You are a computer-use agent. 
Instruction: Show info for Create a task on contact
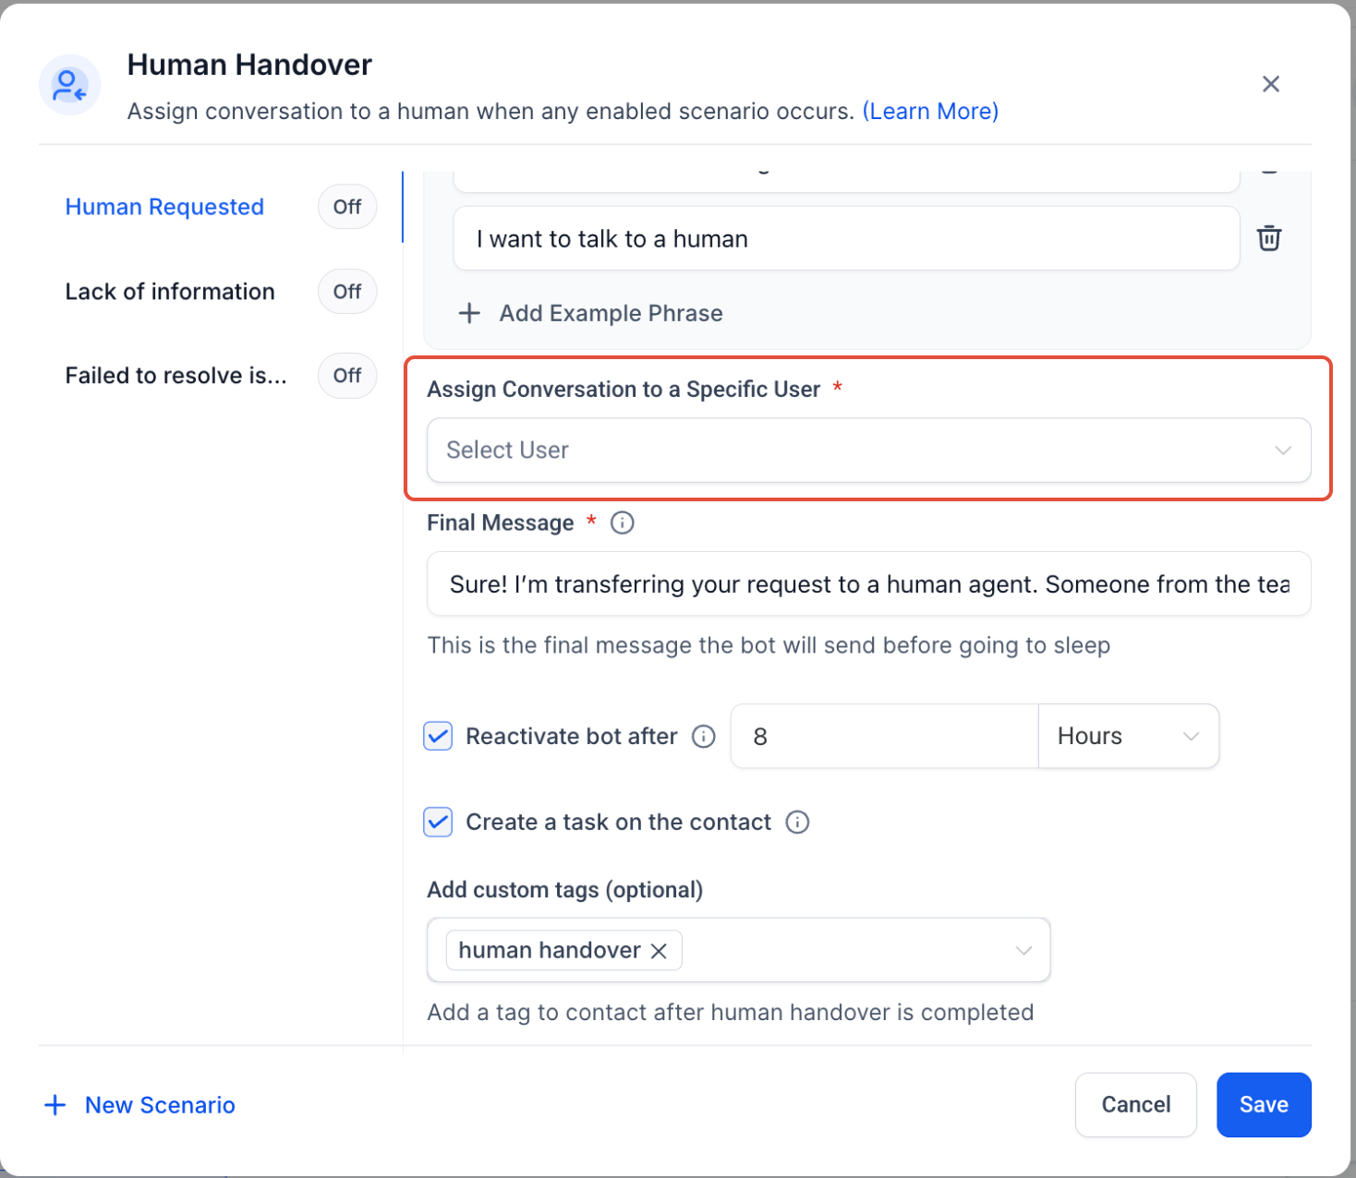point(797,823)
